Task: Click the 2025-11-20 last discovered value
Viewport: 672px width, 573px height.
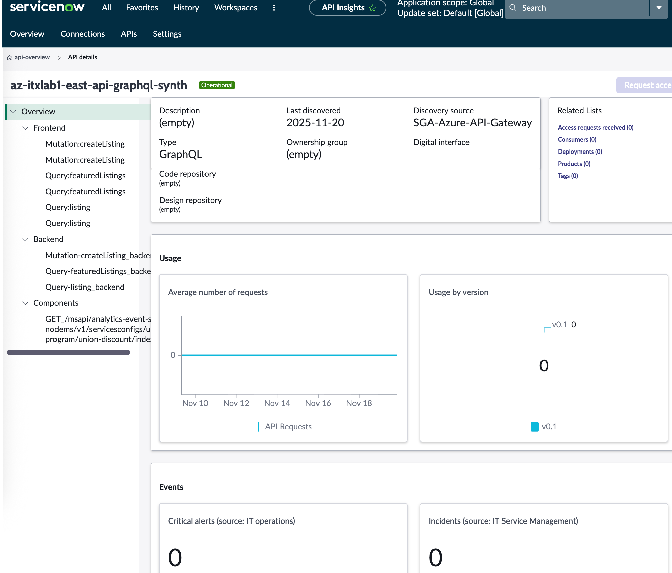Action: [x=315, y=123]
